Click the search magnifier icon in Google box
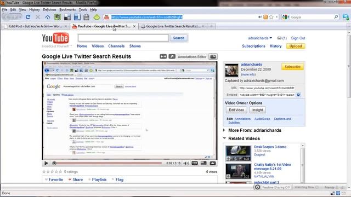The height and width of the screenshot is (197, 351). 336,17
